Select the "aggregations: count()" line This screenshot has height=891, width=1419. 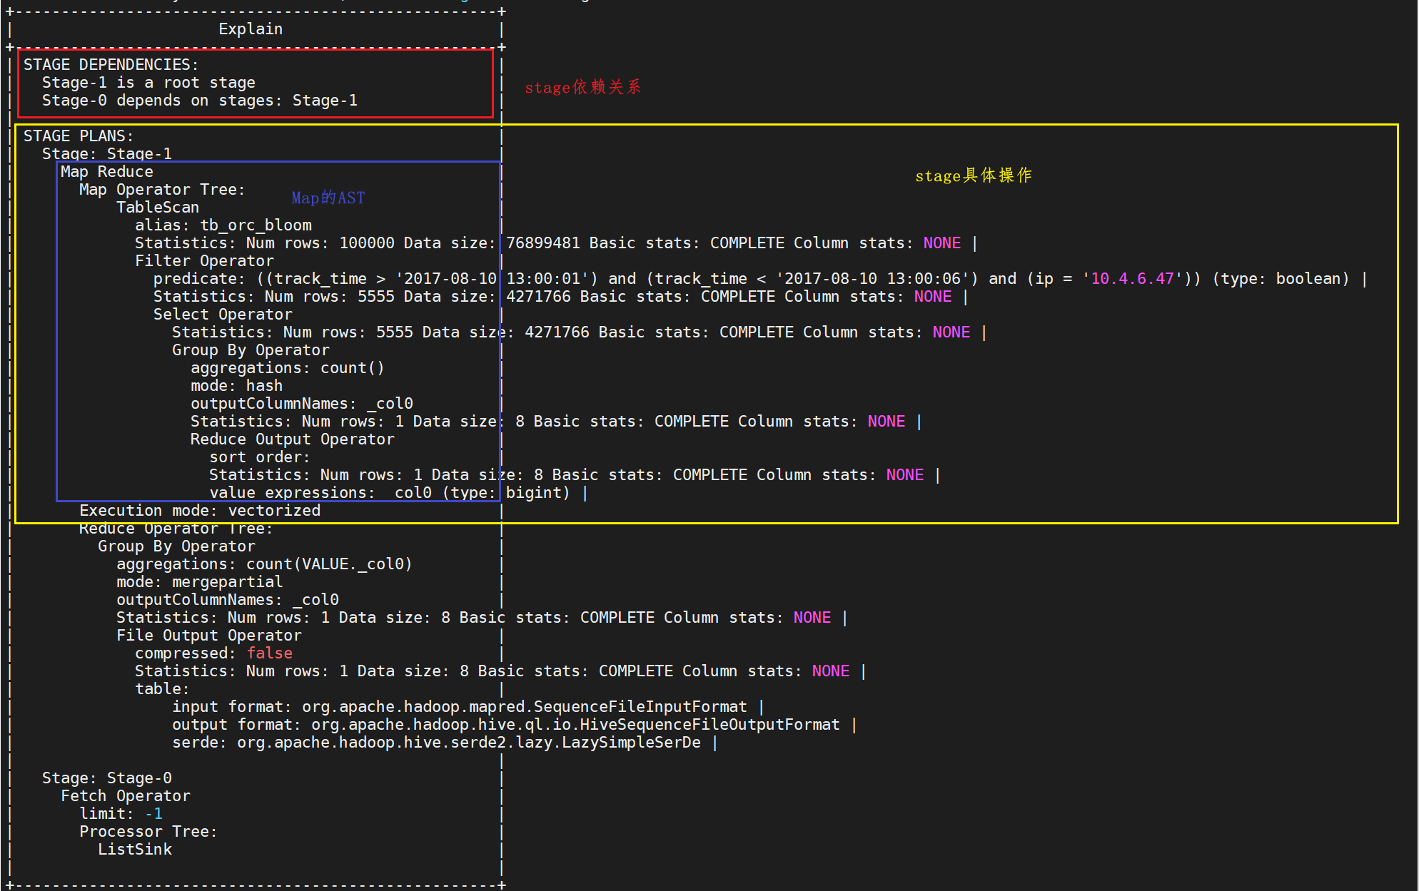288,368
